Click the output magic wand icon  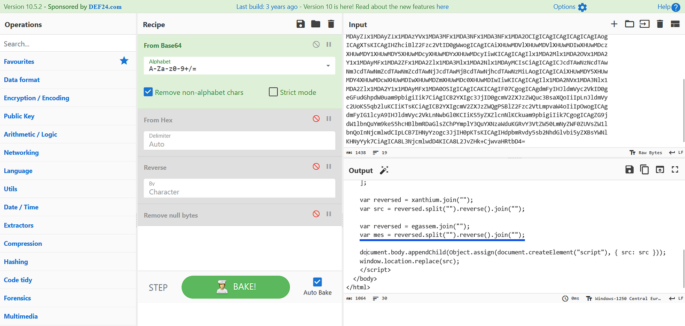(384, 170)
